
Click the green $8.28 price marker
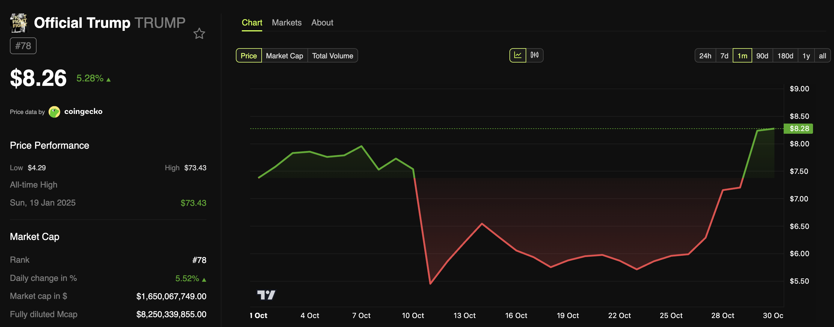pos(798,129)
